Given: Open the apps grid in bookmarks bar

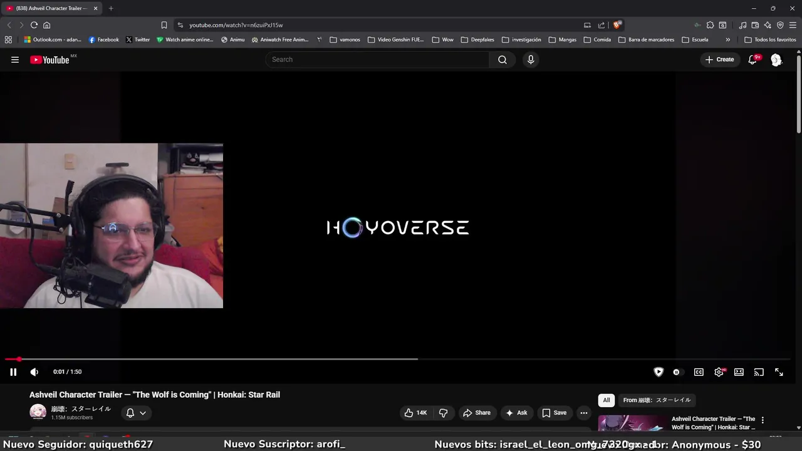Looking at the screenshot, I should point(8,39).
